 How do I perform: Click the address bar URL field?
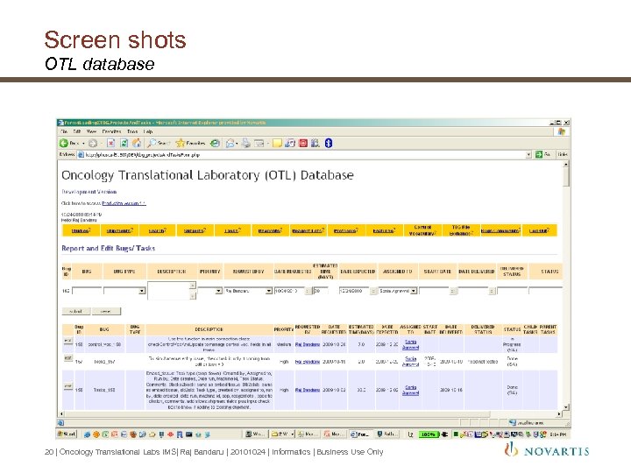[x=305, y=154]
